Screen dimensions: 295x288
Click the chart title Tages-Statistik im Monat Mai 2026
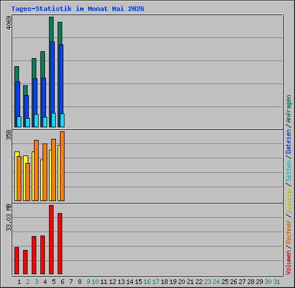pos(78,9)
